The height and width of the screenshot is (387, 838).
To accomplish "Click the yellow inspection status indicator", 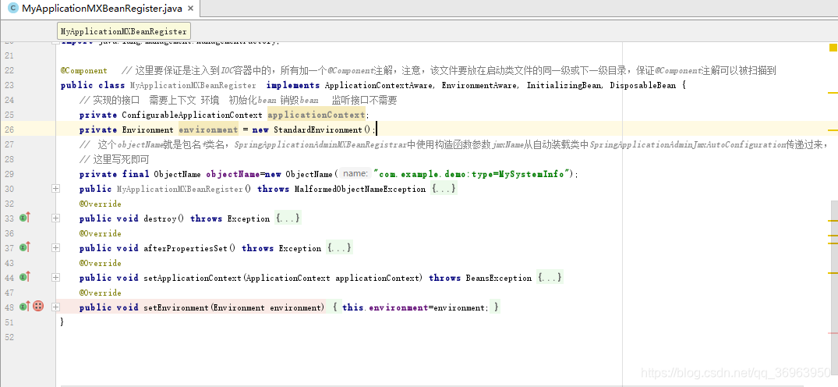I will (x=833, y=48).
